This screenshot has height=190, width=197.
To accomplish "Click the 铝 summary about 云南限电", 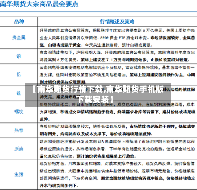I will (x=117, y=75).
